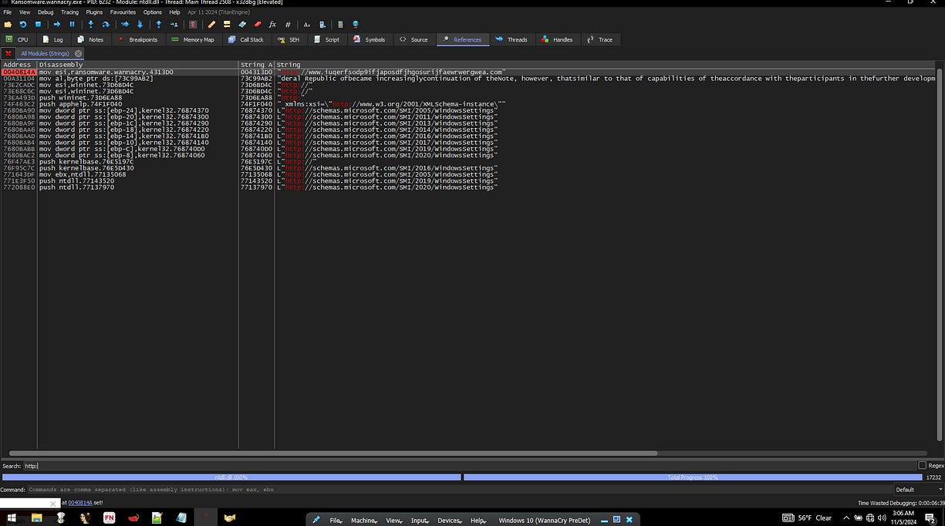Enable the Regex checkbox
The height and width of the screenshot is (526, 945).
tap(922, 466)
